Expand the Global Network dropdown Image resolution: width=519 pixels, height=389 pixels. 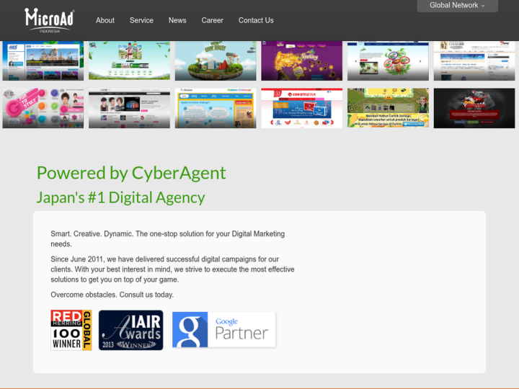point(457,6)
